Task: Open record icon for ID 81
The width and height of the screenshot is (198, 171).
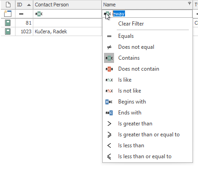Action: [8, 23]
